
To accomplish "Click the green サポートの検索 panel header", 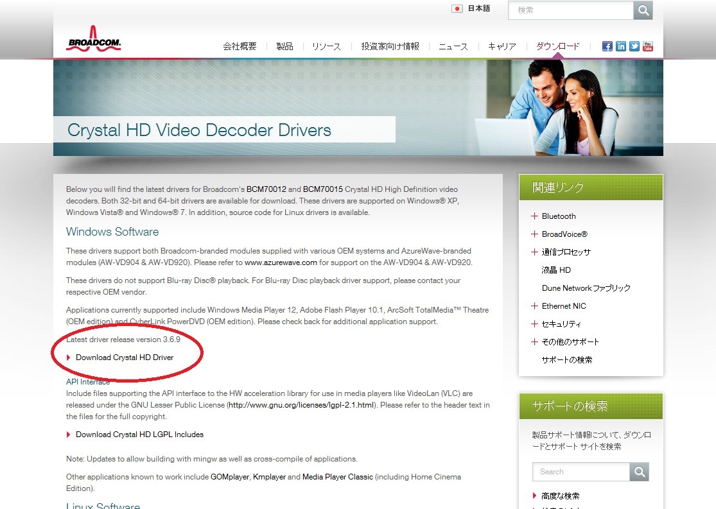I will 591,406.
